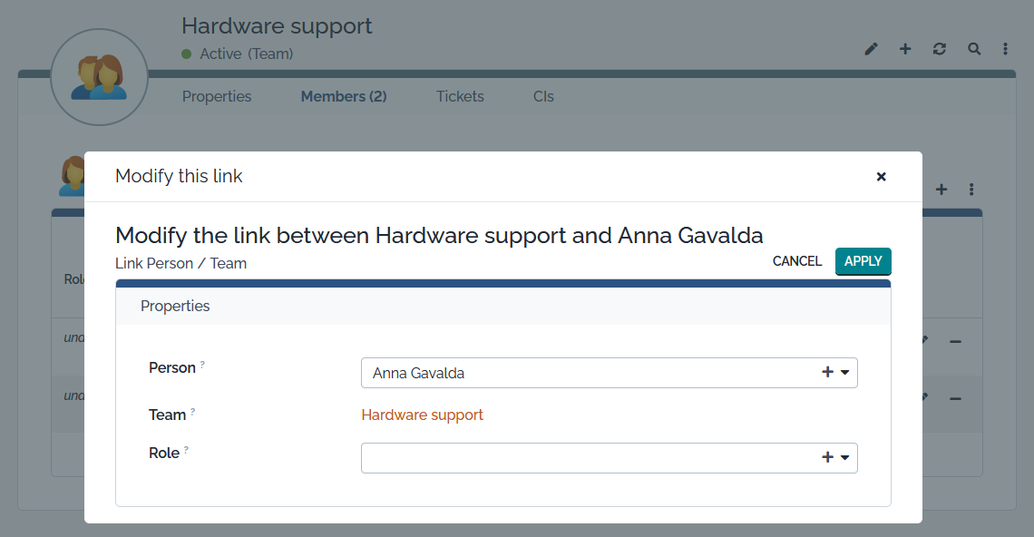1034x537 pixels.
Task: Open the Tickets tab
Action: tap(460, 96)
